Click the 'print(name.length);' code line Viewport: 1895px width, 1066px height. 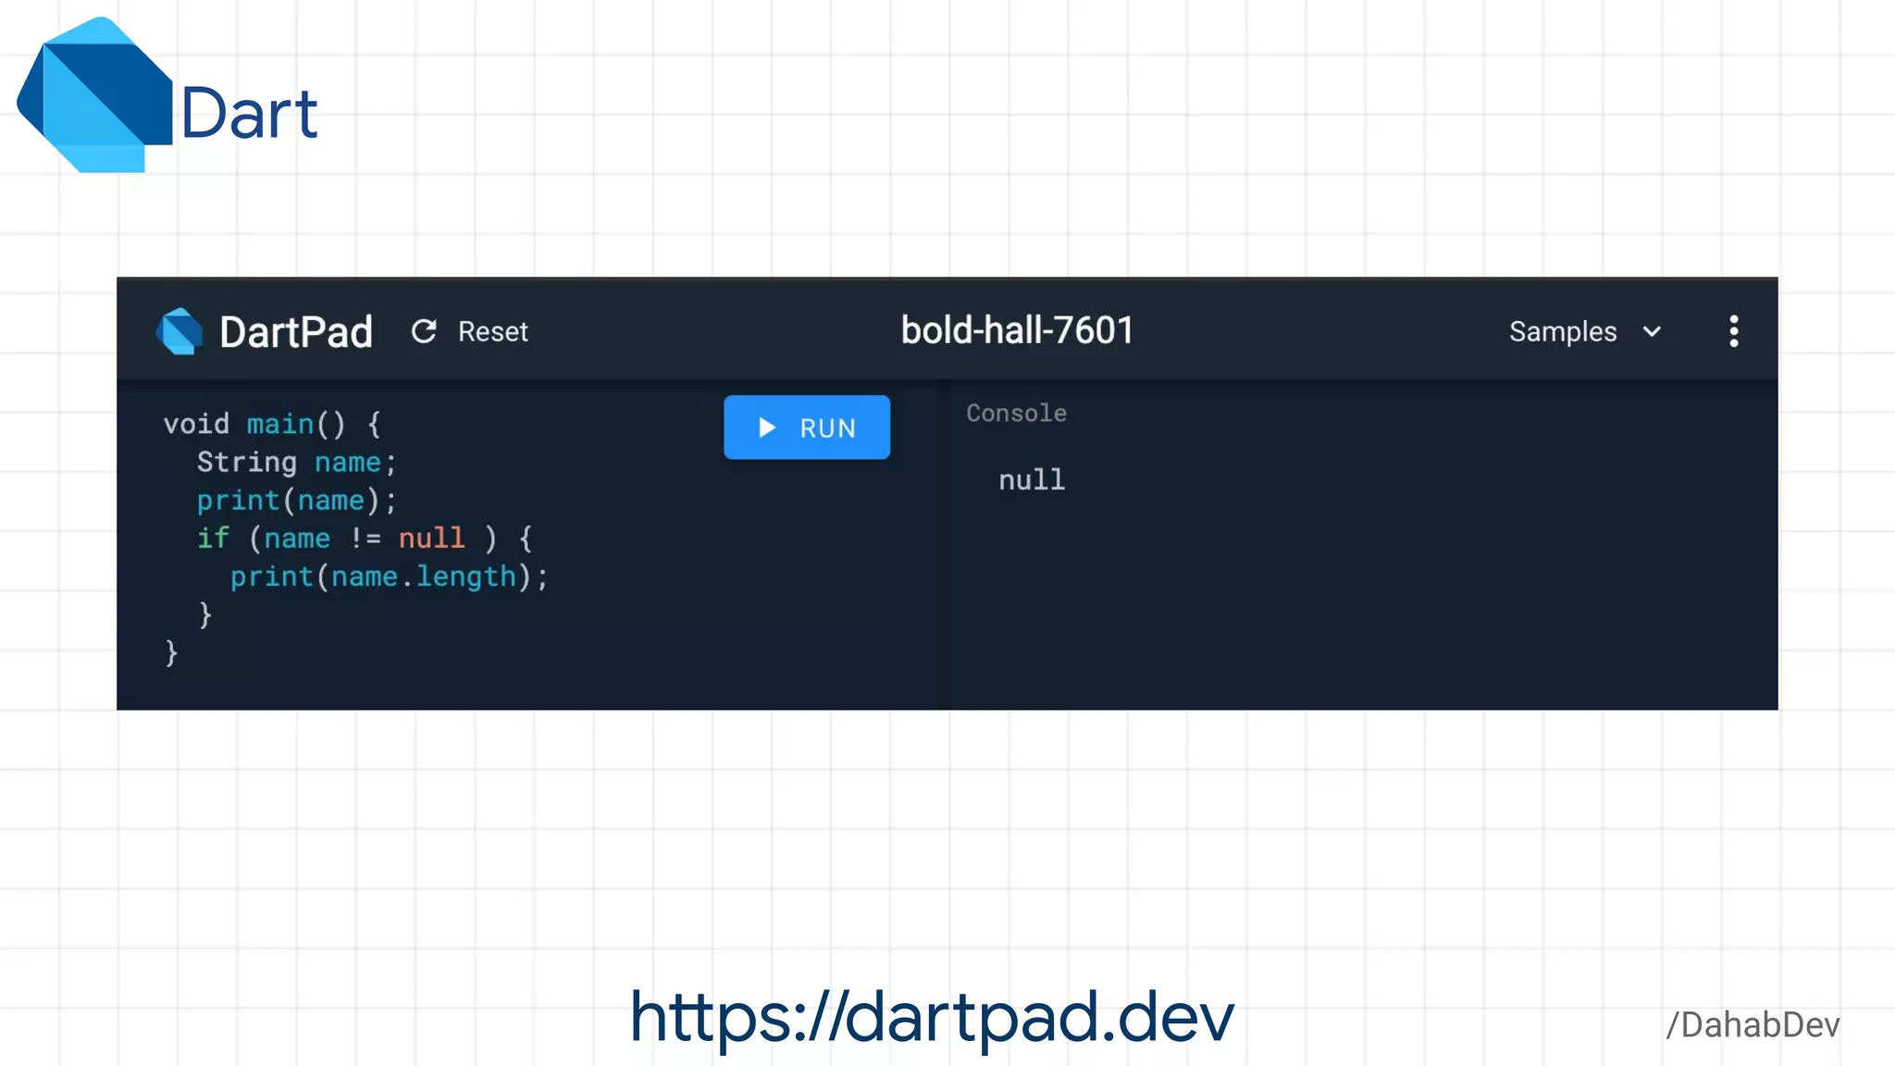click(389, 576)
